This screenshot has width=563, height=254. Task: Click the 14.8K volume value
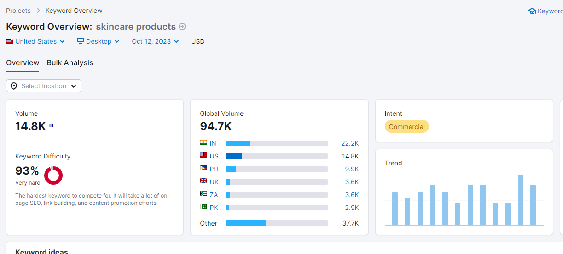point(30,126)
